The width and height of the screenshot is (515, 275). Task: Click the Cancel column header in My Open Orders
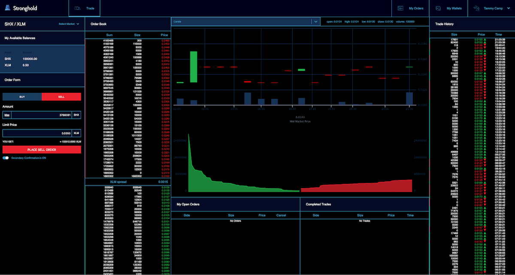(x=281, y=215)
